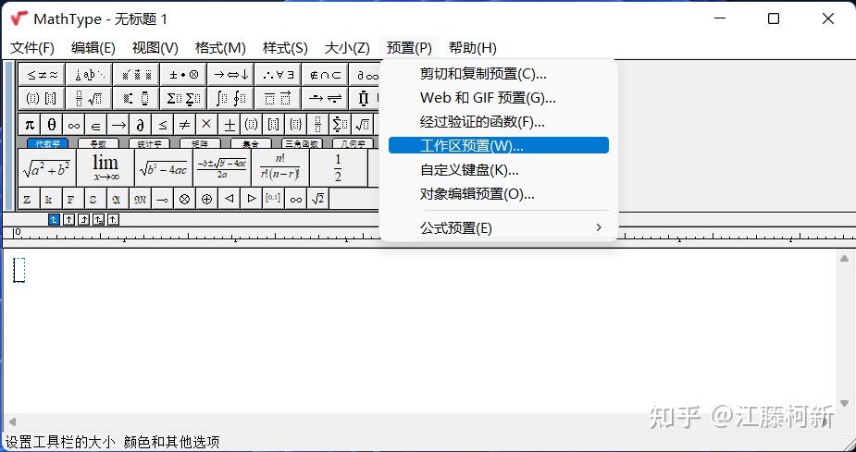
Task: Insert the square root b²−4ac expression
Action: click(163, 168)
